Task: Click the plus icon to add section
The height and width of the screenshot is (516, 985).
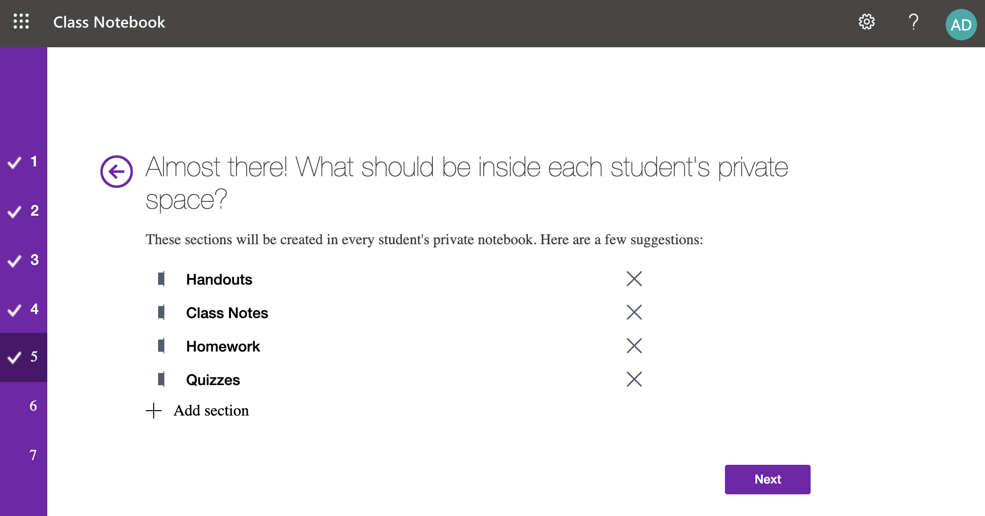Action: point(154,411)
